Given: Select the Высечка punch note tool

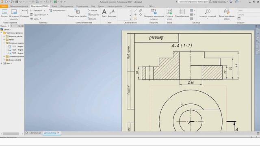Looking at the screenshot, I should (93, 15).
